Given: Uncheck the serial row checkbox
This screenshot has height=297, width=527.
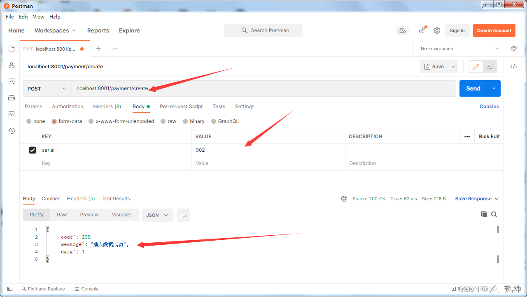Looking at the screenshot, I should coord(33,150).
